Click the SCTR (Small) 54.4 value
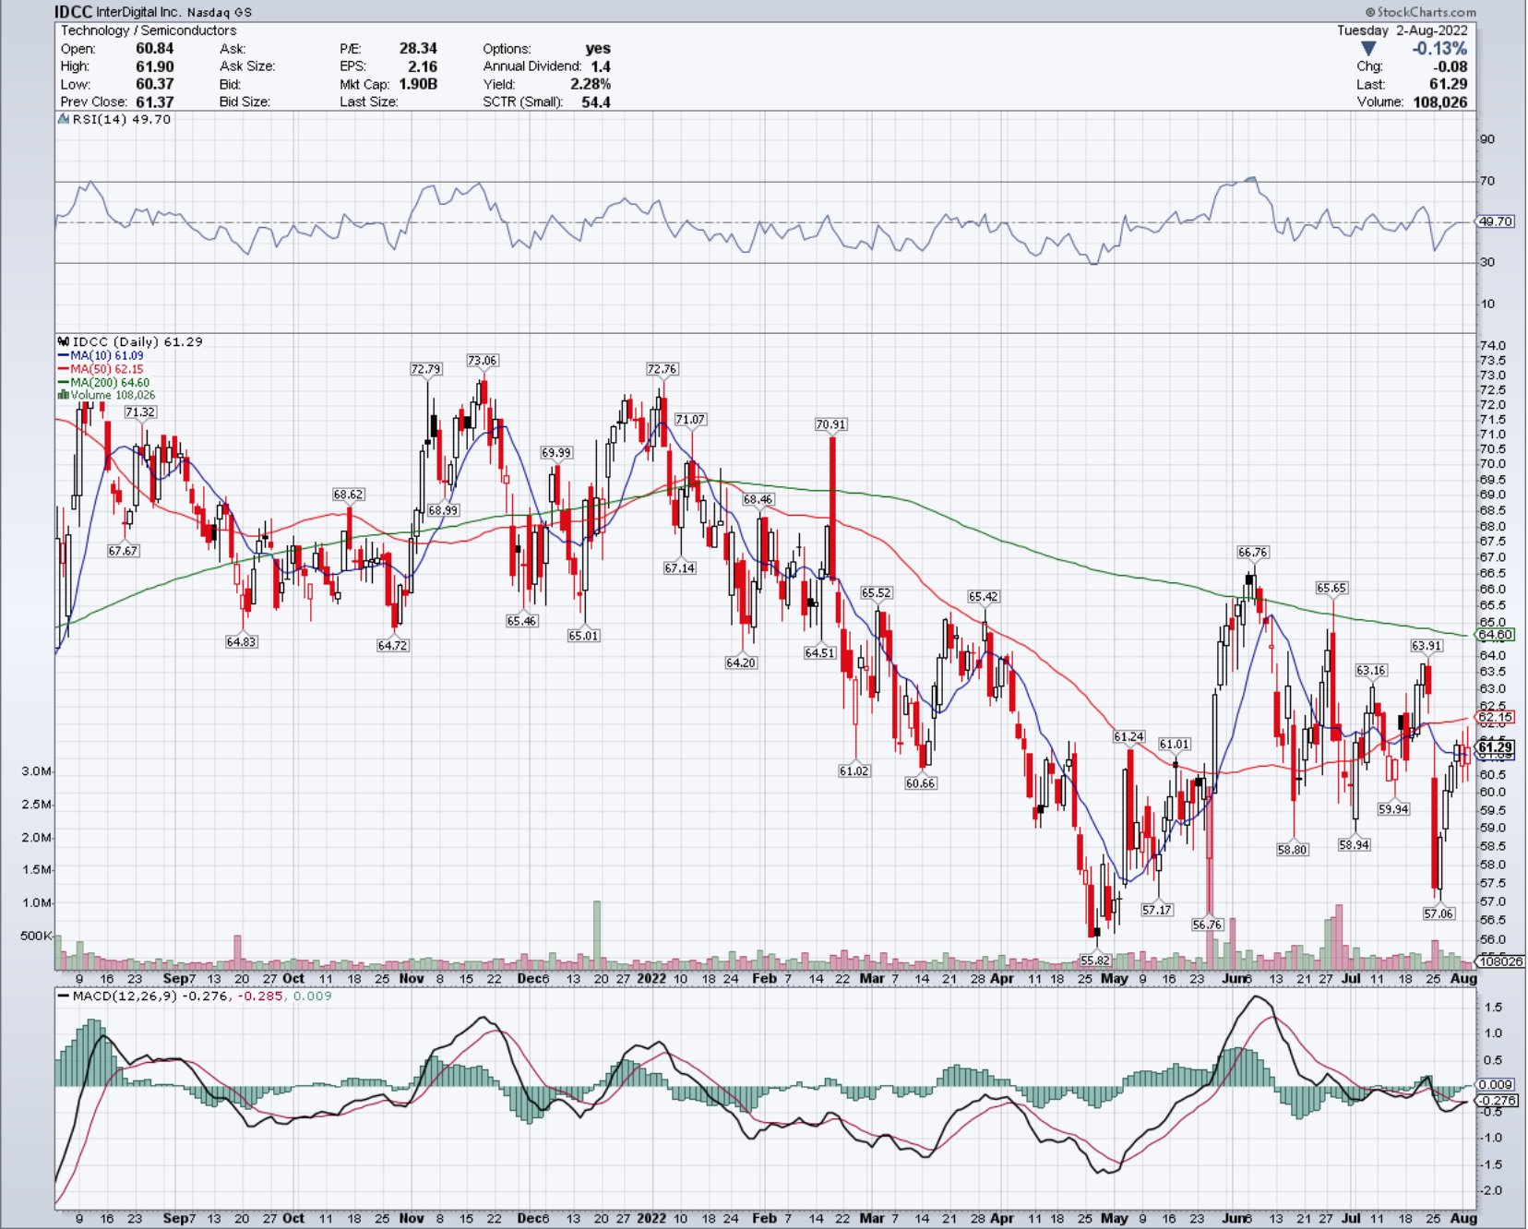Viewport: 1528px width, 1229px height. coord(596,102)
